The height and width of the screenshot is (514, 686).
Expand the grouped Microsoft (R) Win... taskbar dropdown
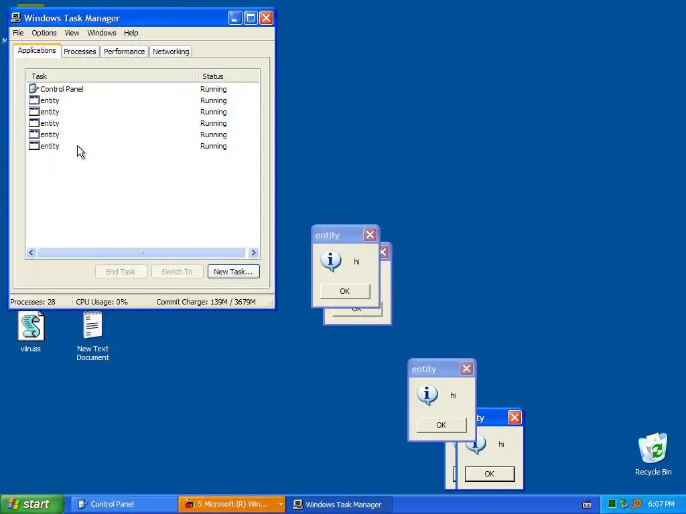(281, 504)
